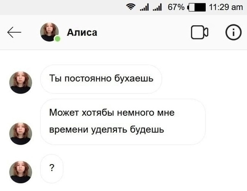247x191 pixels.
Task: Tap avatar beside "времени уделять будешь" message
Action: click(20, 134)
